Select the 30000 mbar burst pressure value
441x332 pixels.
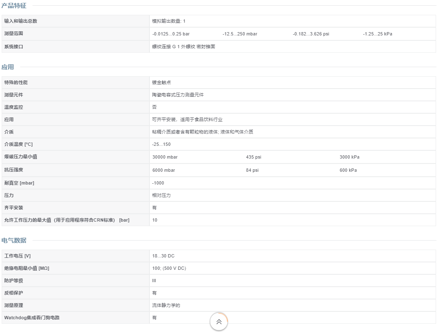click(165, 157)
